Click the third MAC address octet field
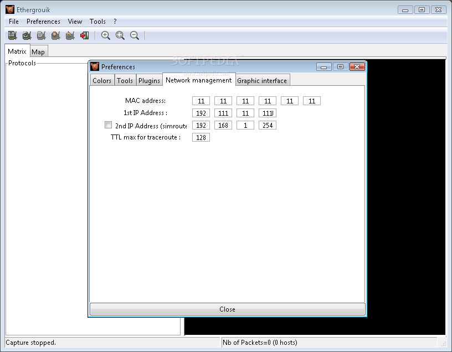This screenshot has height=352, width=452. pyautogui.click(x=245, y=101)
